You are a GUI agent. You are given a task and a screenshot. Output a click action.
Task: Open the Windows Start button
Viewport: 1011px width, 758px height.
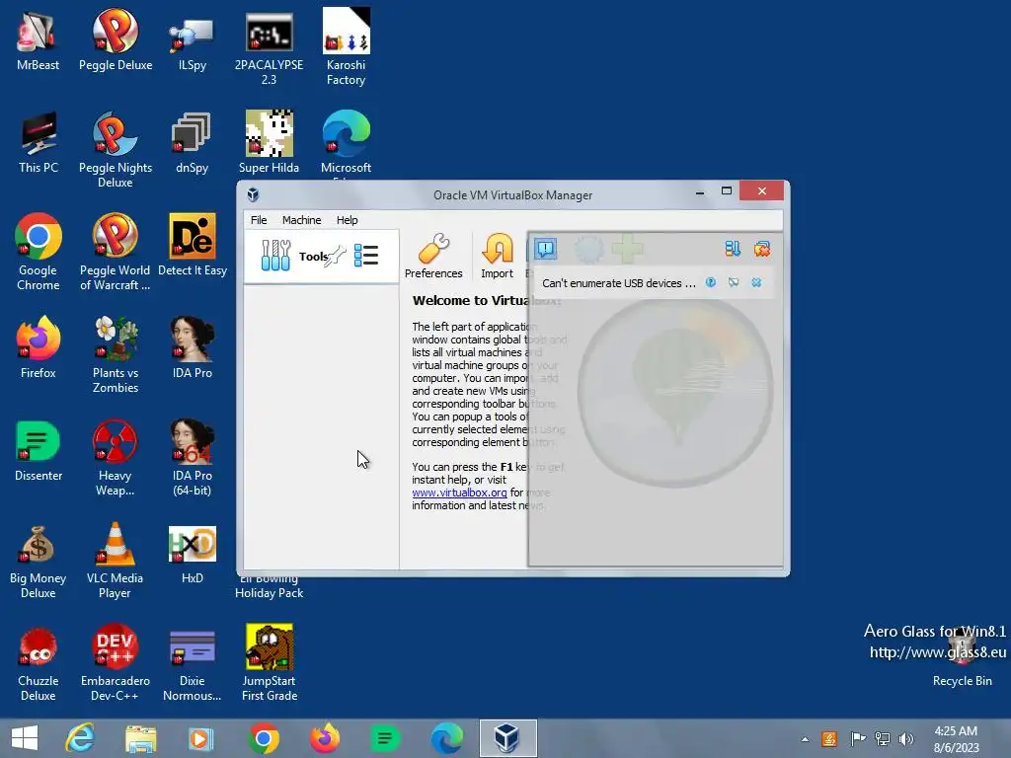(x=25, y=738)
